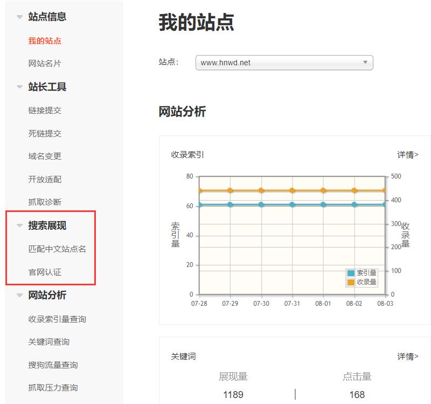Viewport: 431px width, 404px height.
Task: Open 官网认证 page
Action: click(x=45, y=272)
